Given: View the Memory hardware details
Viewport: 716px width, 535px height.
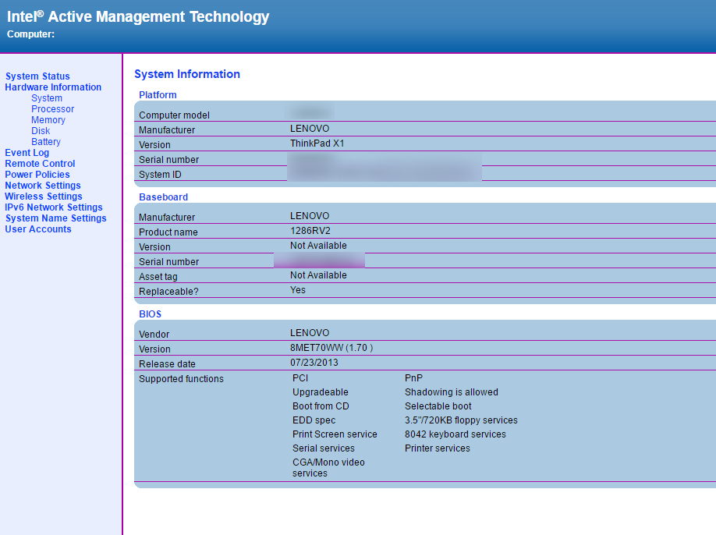Looking at the screenshot, I should 48,120.
